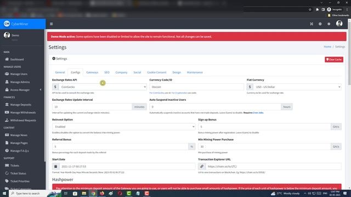Image resolution: width=351 pixels, height=197 pixels.
Task: Open Task View in taskbar
Action: click(x=66, y=193)
